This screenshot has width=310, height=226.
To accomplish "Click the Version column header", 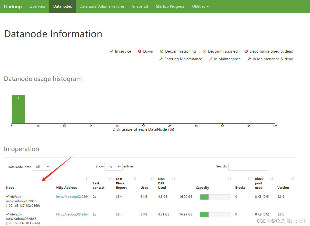I will (283, 188).
